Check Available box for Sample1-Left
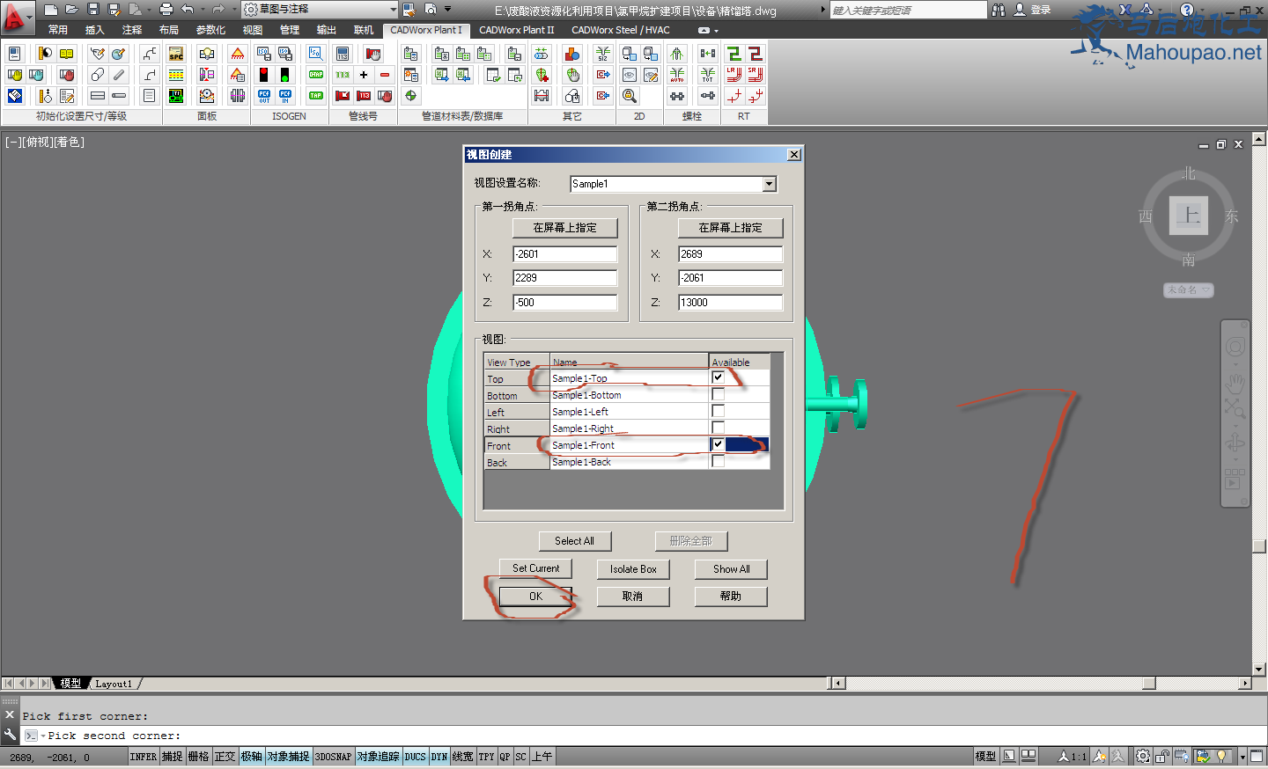The width and height of the screenshot is (1268, 769). tap(718, 411)
